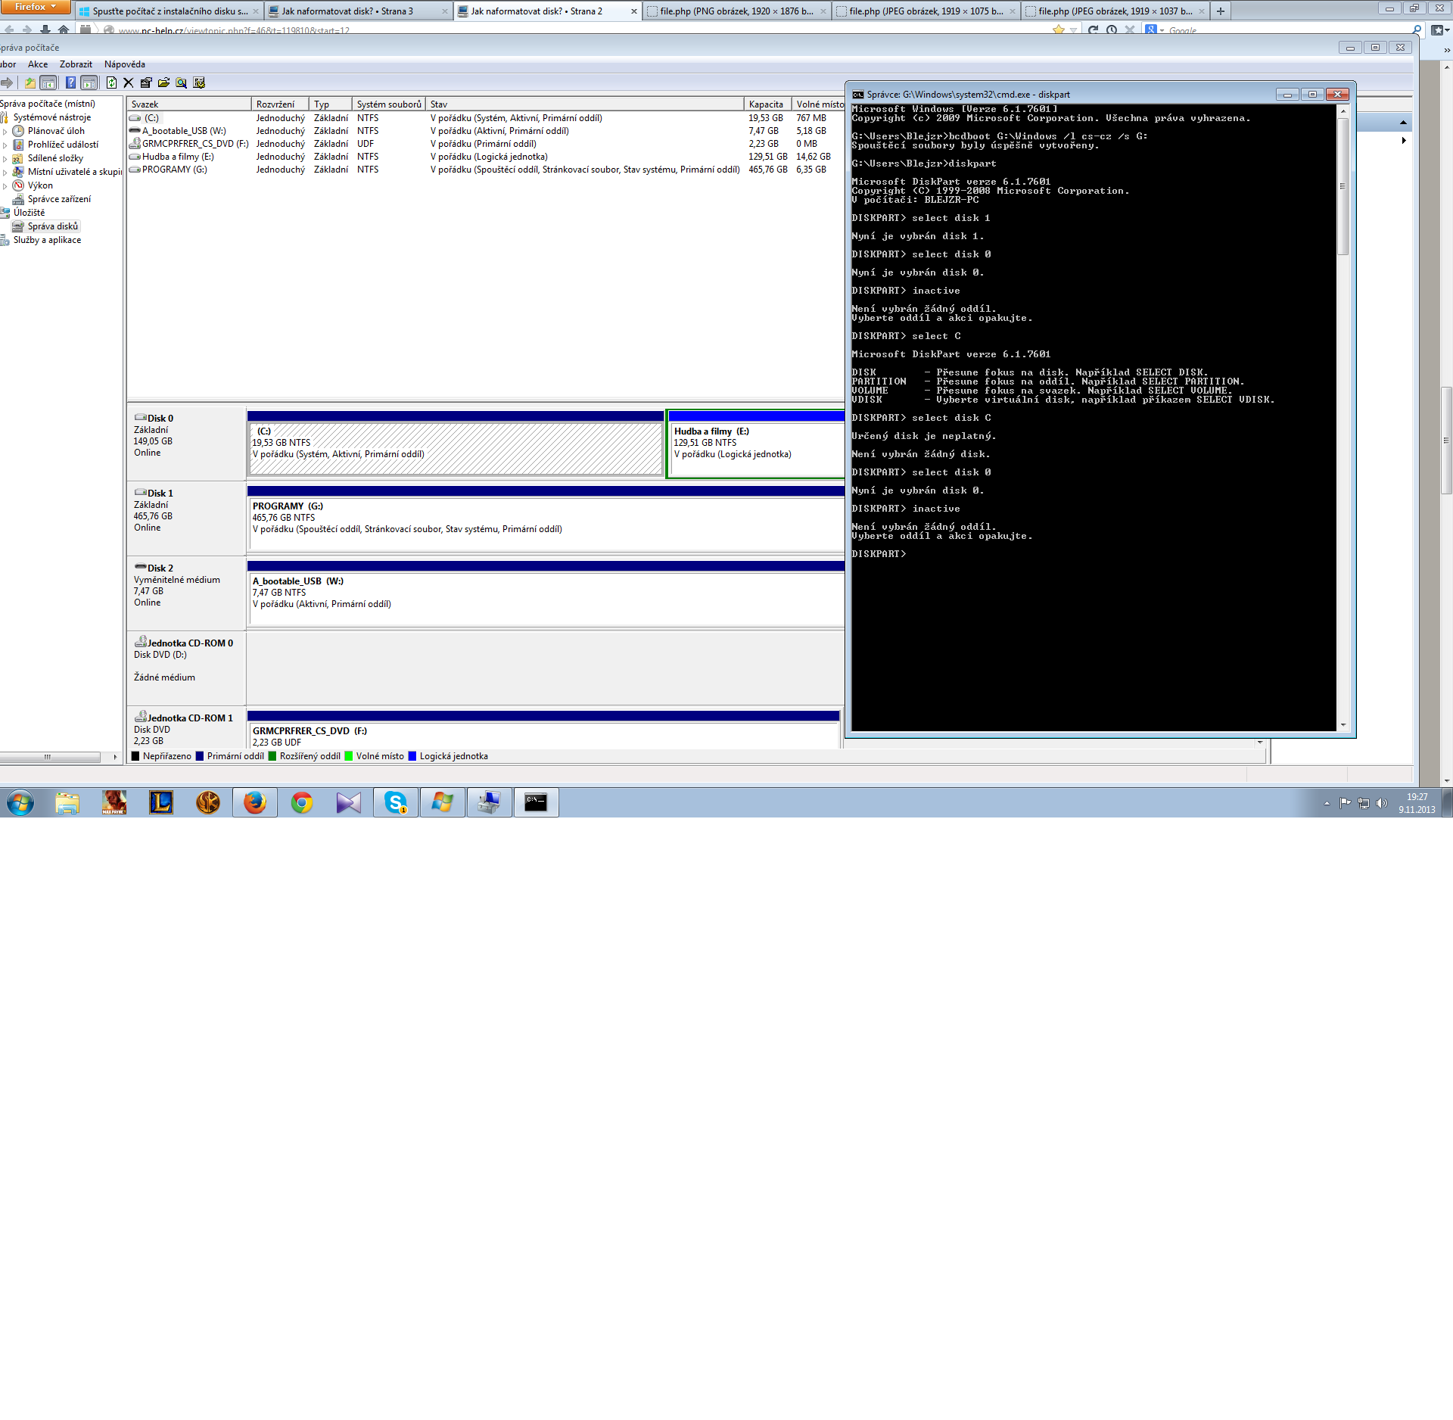Select Správce zařízení in the tree
Image resolution: width=1453 pixels, height=1420 pixels.
59,199
